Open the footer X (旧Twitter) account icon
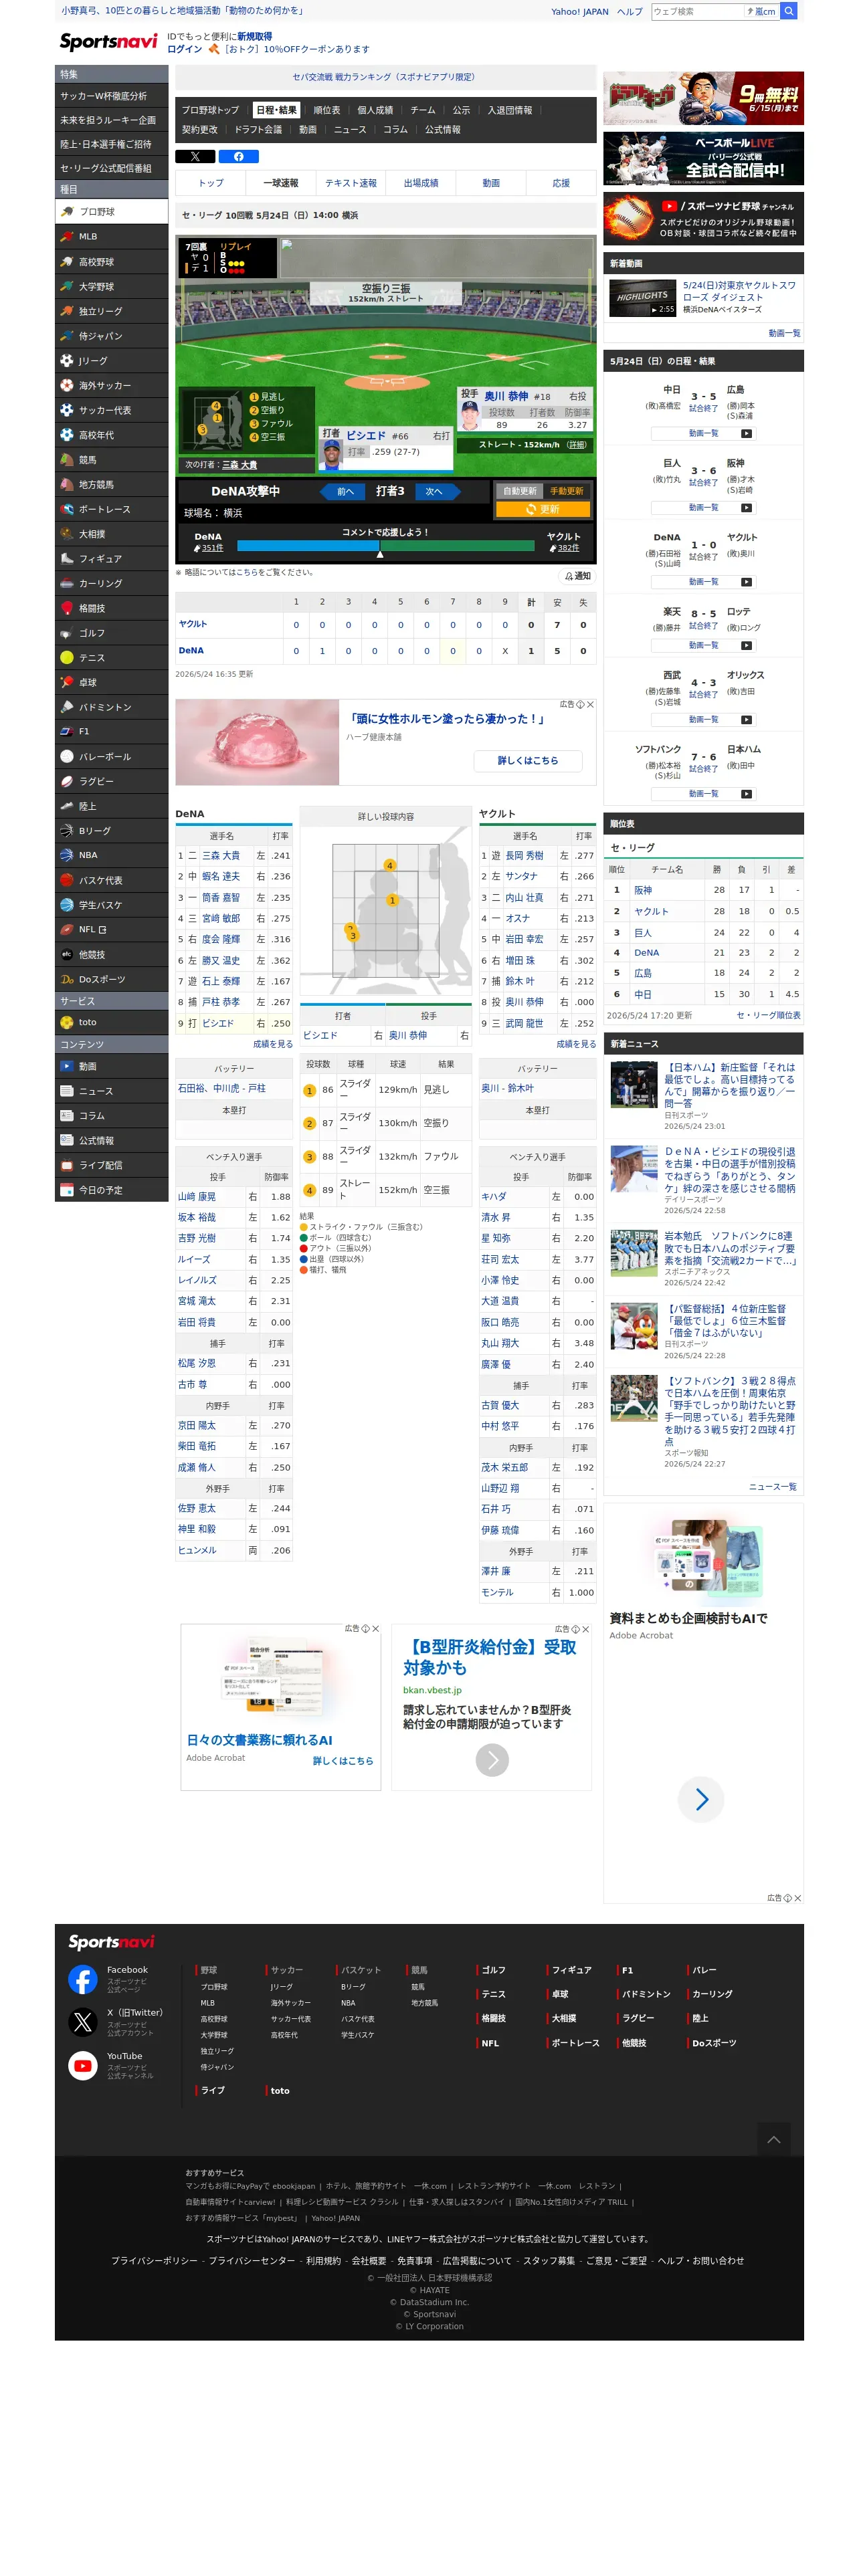This screenshot has width=859, height=2576. tap(83, 2022)
